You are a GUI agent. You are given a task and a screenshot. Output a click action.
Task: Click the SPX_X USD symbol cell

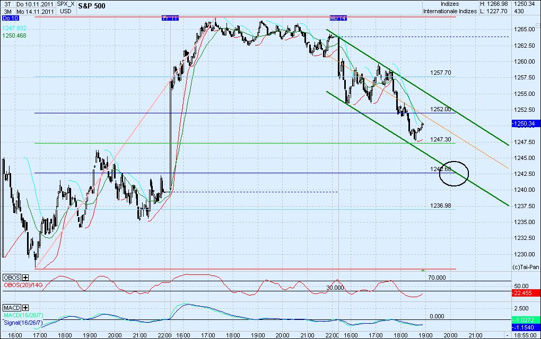point(66,6)
